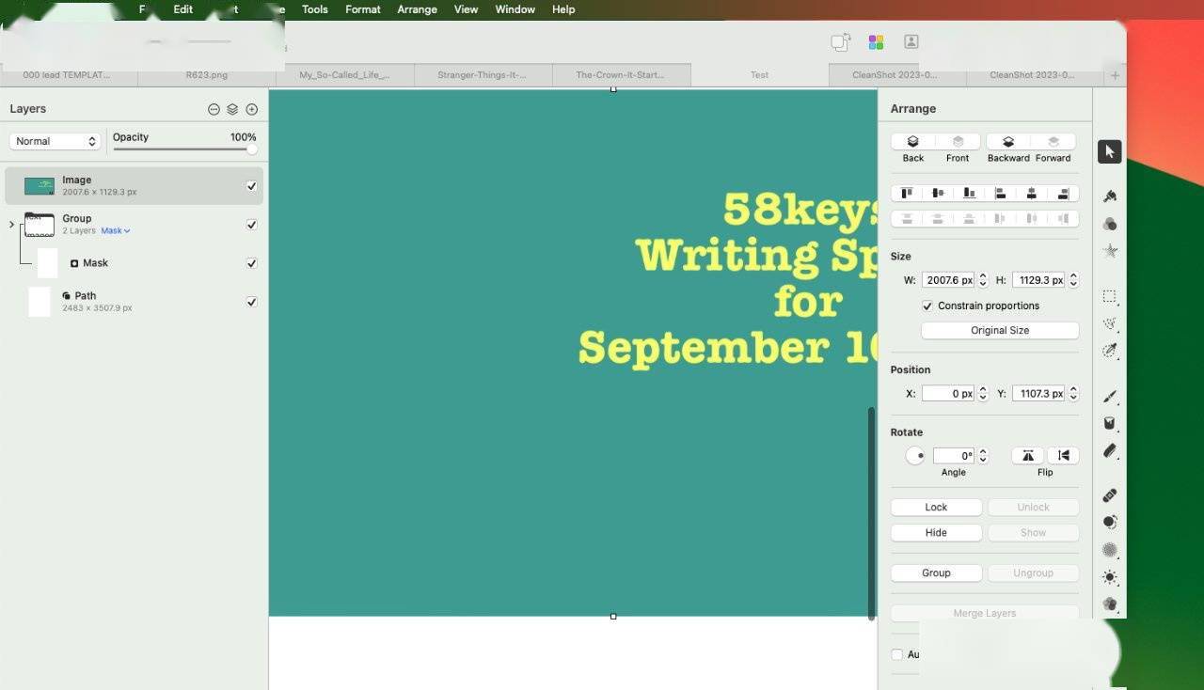This screenshot has width=1204, height=690.
Task: Toggle visibility of Mask layer
Action: [x=251, y=263]
